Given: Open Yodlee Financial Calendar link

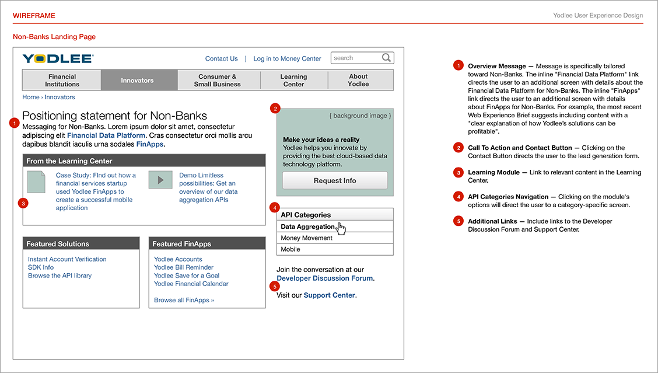Looking at the screenshot, I should (191, 284).
